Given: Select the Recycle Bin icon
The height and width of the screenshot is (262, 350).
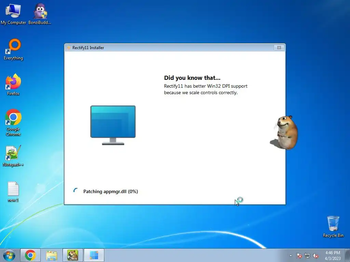Looking at the screenshot, I should pos(333,227).
